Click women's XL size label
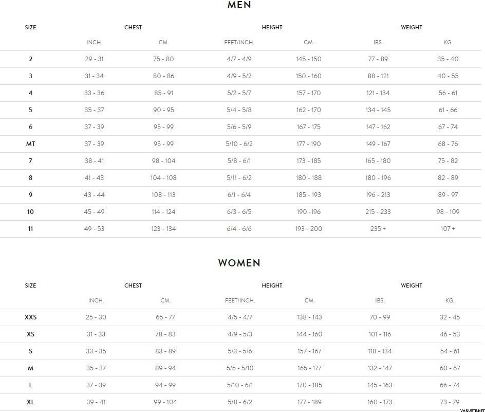This screenshot has height=412, width=485. [x=31, y=402]
